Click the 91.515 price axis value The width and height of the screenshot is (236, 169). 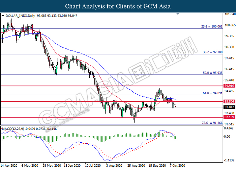tap(229, 124)
